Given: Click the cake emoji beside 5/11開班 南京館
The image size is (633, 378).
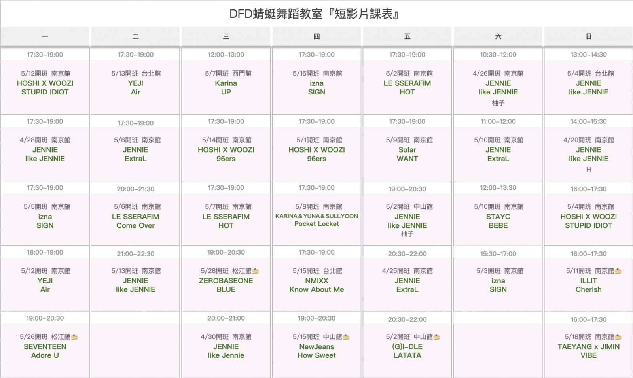Looking at the screenshot, I should [x=618, y=271].
